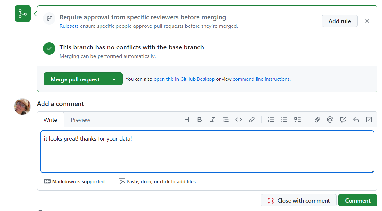Click Paste, drop, or click to add files
The image size is (382, 211).
click(157, 181)
